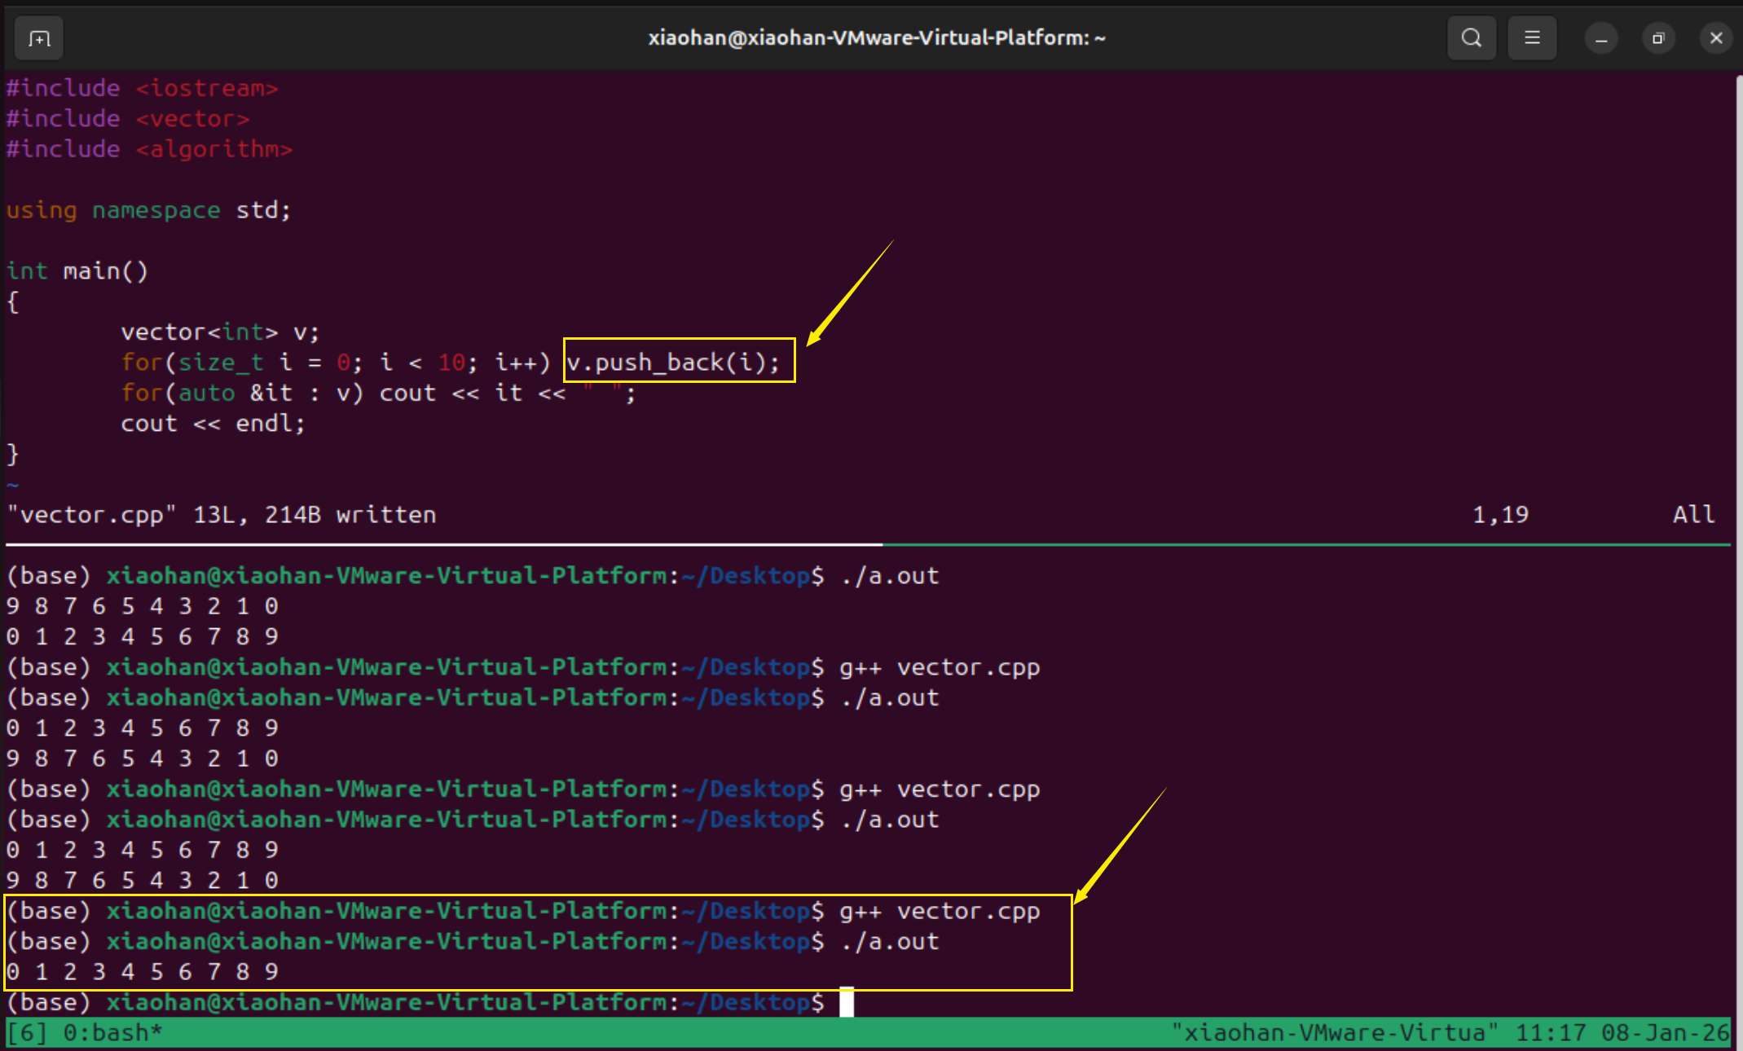The image size is (1743, 1051).
Task: Click the last g++ vector.cpp command
Action: pos(940,911)
